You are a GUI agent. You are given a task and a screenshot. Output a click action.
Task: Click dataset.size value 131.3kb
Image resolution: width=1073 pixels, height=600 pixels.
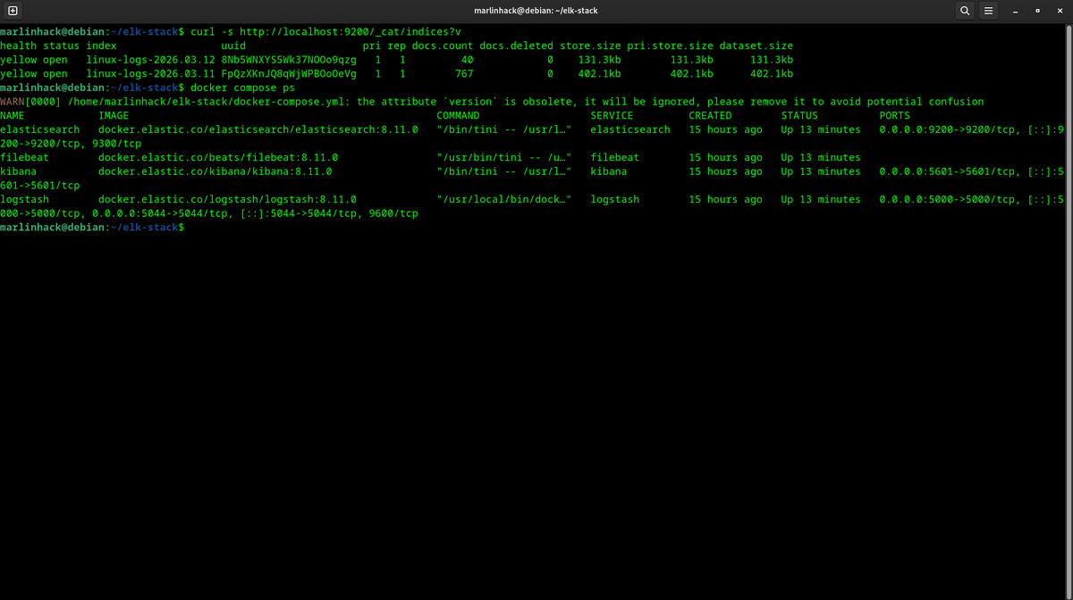pos(772,60)
